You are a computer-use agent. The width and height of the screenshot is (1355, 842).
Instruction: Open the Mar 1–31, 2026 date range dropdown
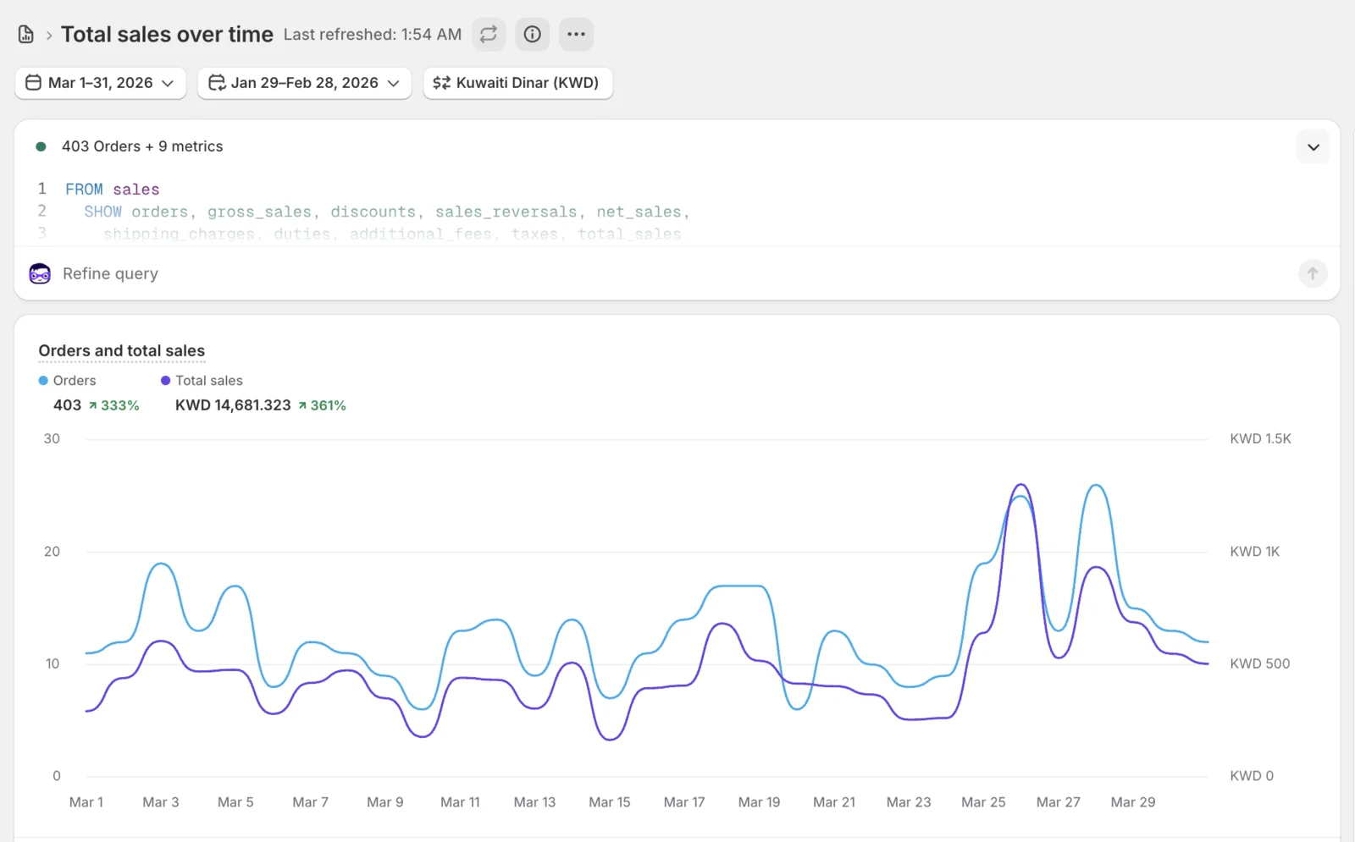[101, 83]
